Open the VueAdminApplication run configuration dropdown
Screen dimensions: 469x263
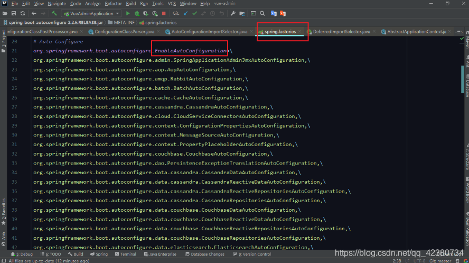(91, 13)
